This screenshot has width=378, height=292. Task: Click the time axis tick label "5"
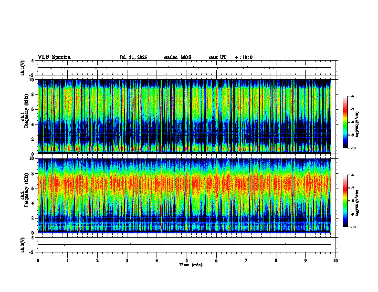pos(187,261)
